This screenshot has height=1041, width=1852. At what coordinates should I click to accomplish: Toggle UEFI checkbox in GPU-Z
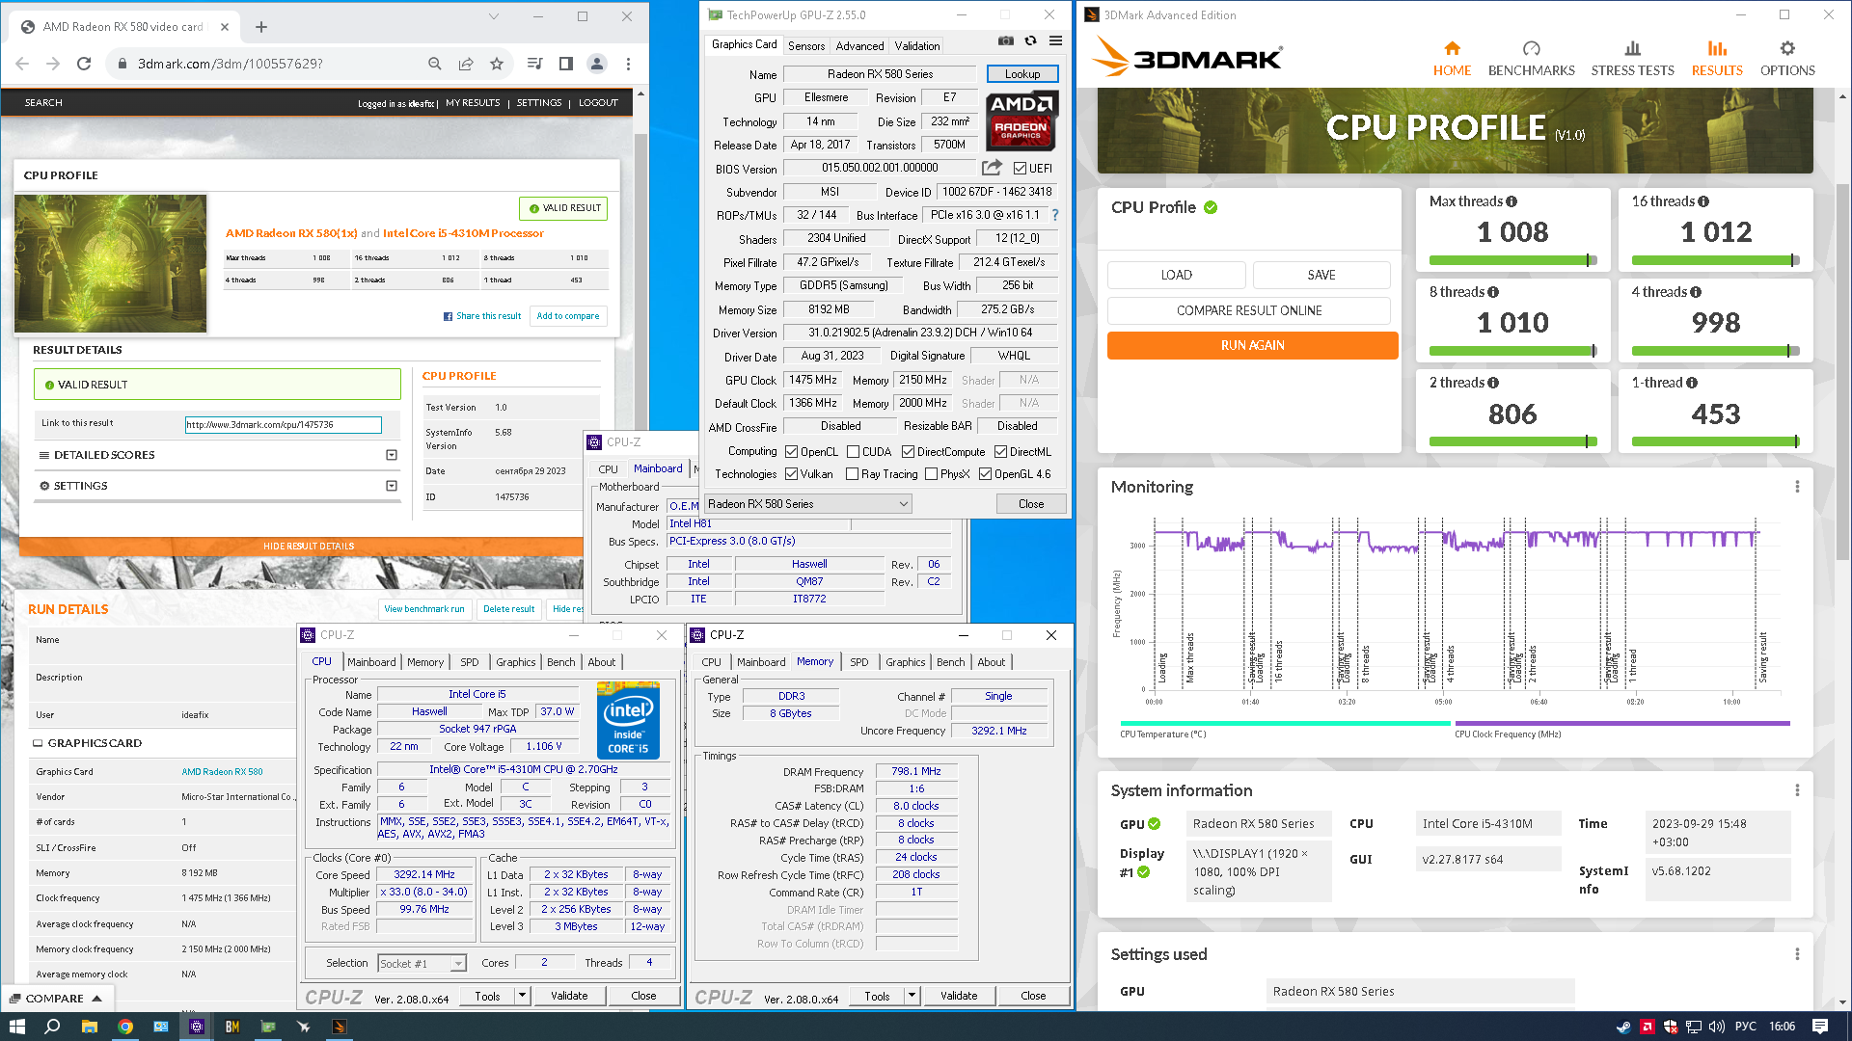click(x=1020, y=169)
